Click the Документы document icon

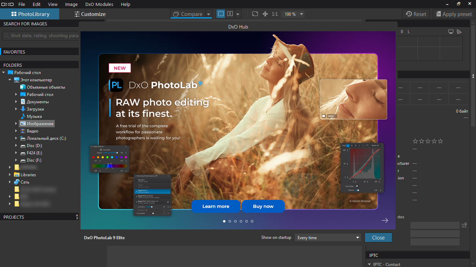[23, 102]
